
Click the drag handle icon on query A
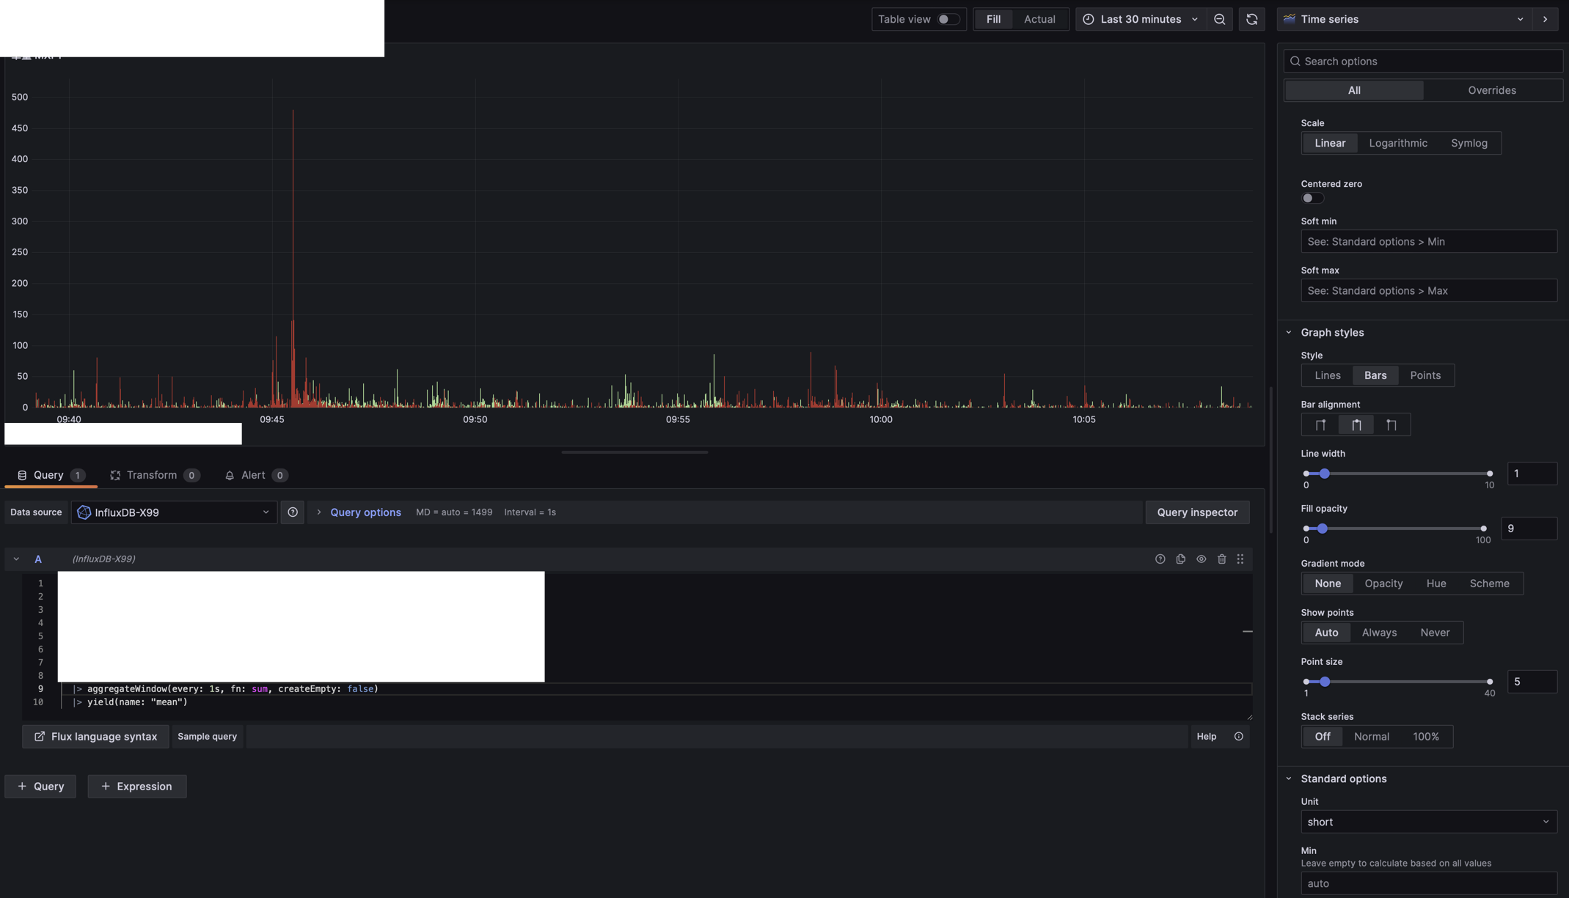(1240, 559)
